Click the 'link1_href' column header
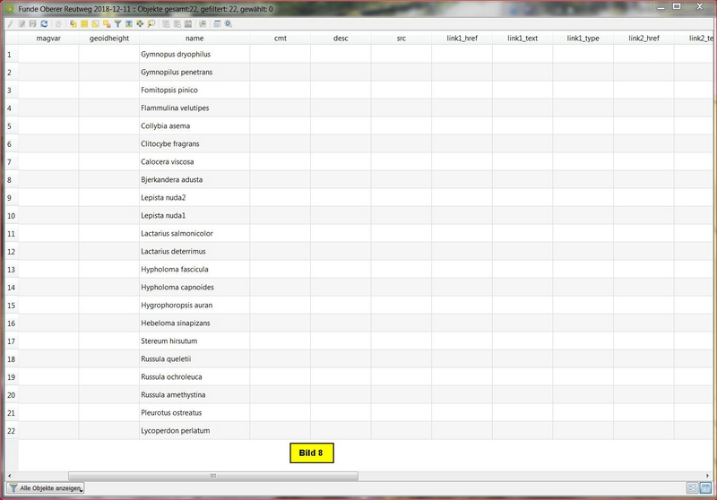 (x=462, y=39)
